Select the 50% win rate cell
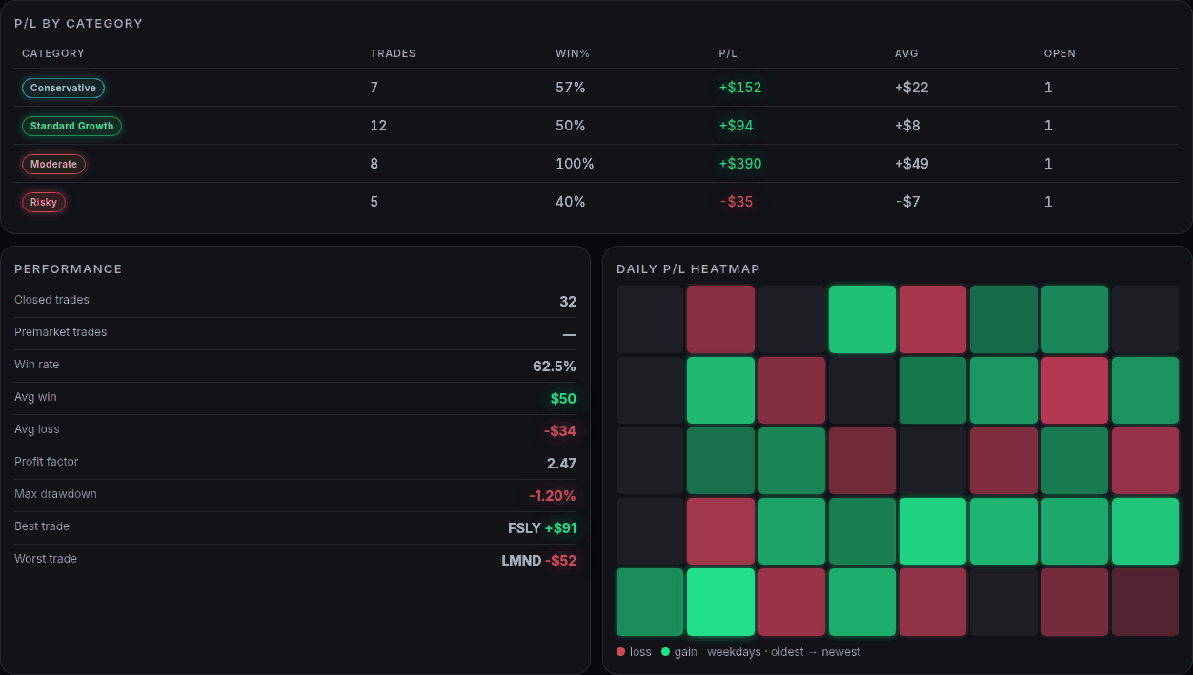Viewport: 1193px width, 675px height. (x=571, y=126)
